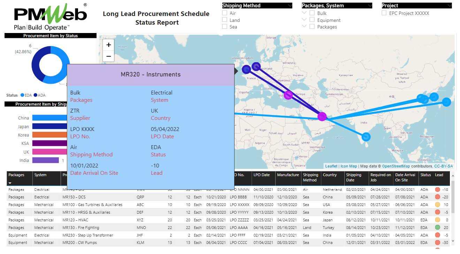This screenshot has width=460, height=254.
Task: Click the PMWeb logo
Action: [51, 16]
